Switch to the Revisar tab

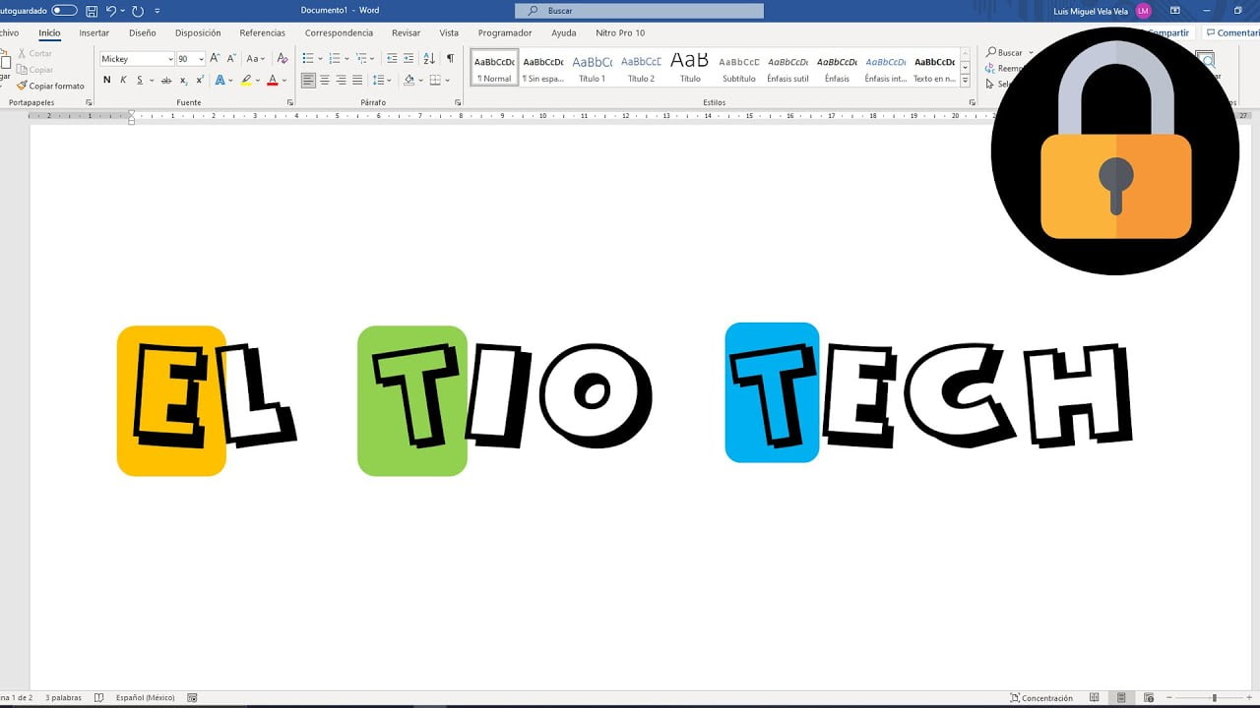(x=406, y=32)
